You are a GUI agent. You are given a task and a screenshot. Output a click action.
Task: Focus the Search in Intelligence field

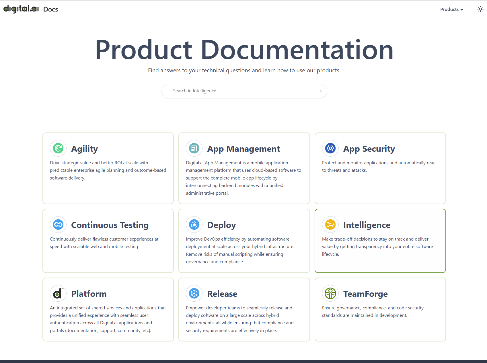click(244, 91)
